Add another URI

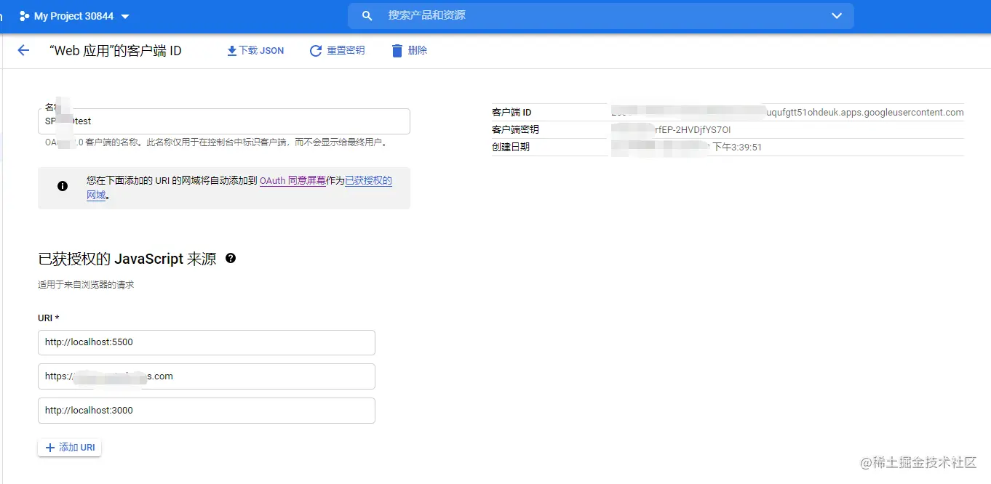(x=70, y=448)
